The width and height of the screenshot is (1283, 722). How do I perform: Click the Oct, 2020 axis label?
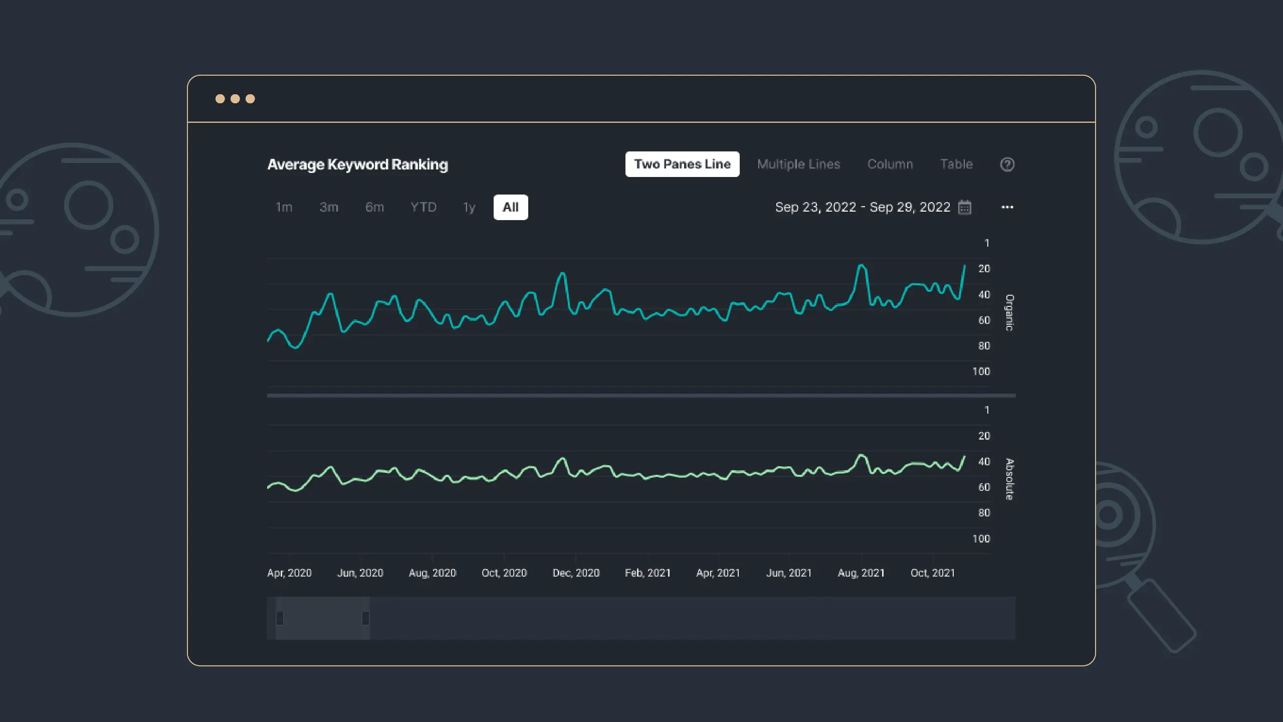504,573
